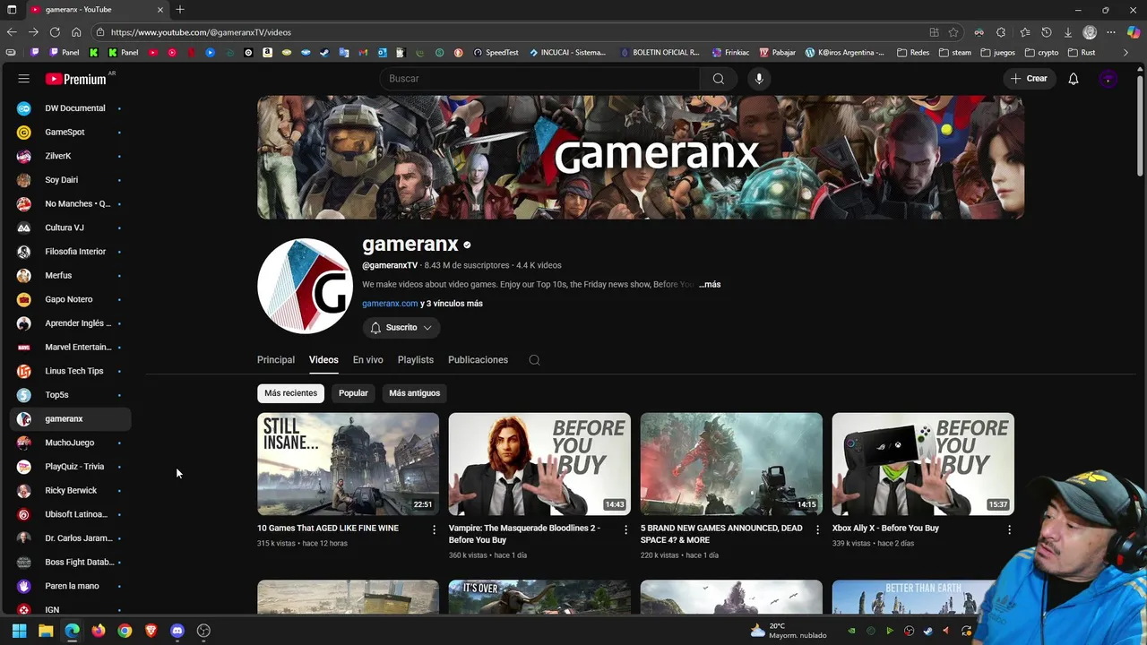Viewport: 1147px width, 645px height.
Task: Open 10 Games That AGED LIKE FINE WINE title
Action: click(328, 529)
